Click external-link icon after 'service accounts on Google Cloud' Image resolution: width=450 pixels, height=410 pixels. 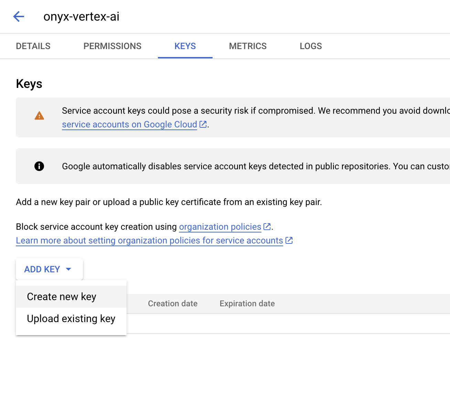[x=203, y=124]
